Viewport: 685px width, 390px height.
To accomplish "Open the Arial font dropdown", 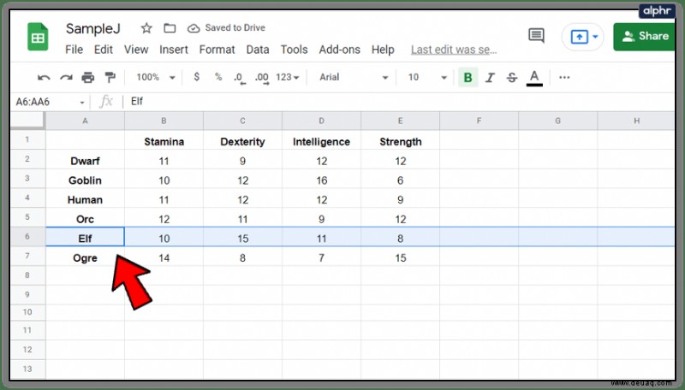I will (354, 77).
